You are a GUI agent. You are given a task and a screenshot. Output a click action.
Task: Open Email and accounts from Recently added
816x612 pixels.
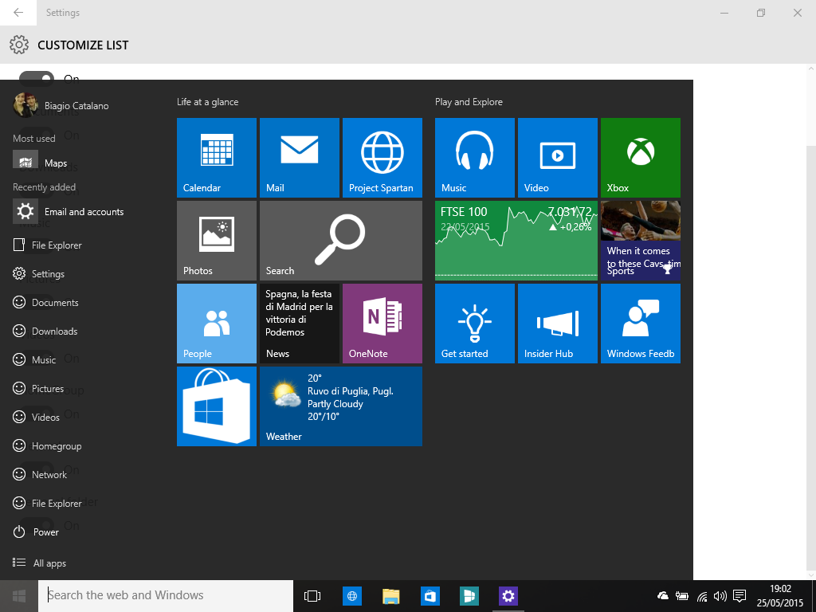(69, 212)
